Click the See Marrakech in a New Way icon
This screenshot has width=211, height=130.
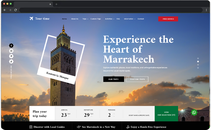point(79,127)
